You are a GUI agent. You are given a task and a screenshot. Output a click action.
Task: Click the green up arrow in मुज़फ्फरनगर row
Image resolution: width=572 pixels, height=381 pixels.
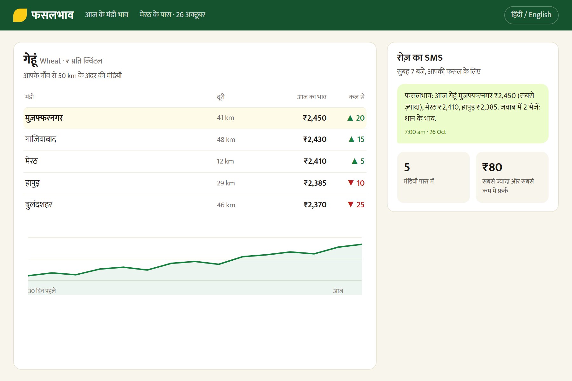point(350,118)
